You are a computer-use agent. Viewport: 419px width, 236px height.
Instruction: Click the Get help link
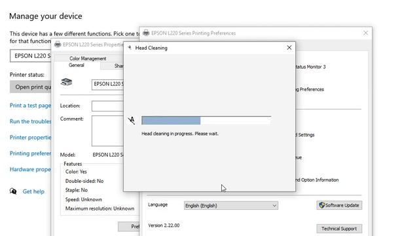[x=33, y=191]
